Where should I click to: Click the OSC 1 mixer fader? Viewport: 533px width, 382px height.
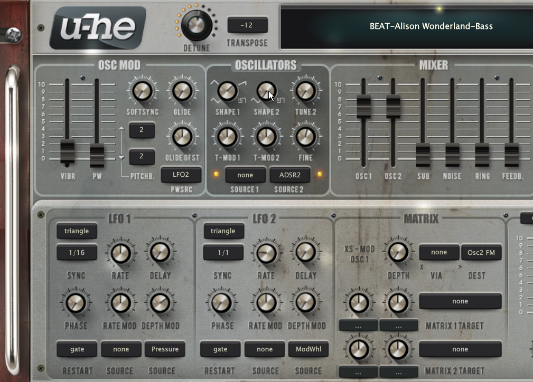pos(363,107)
